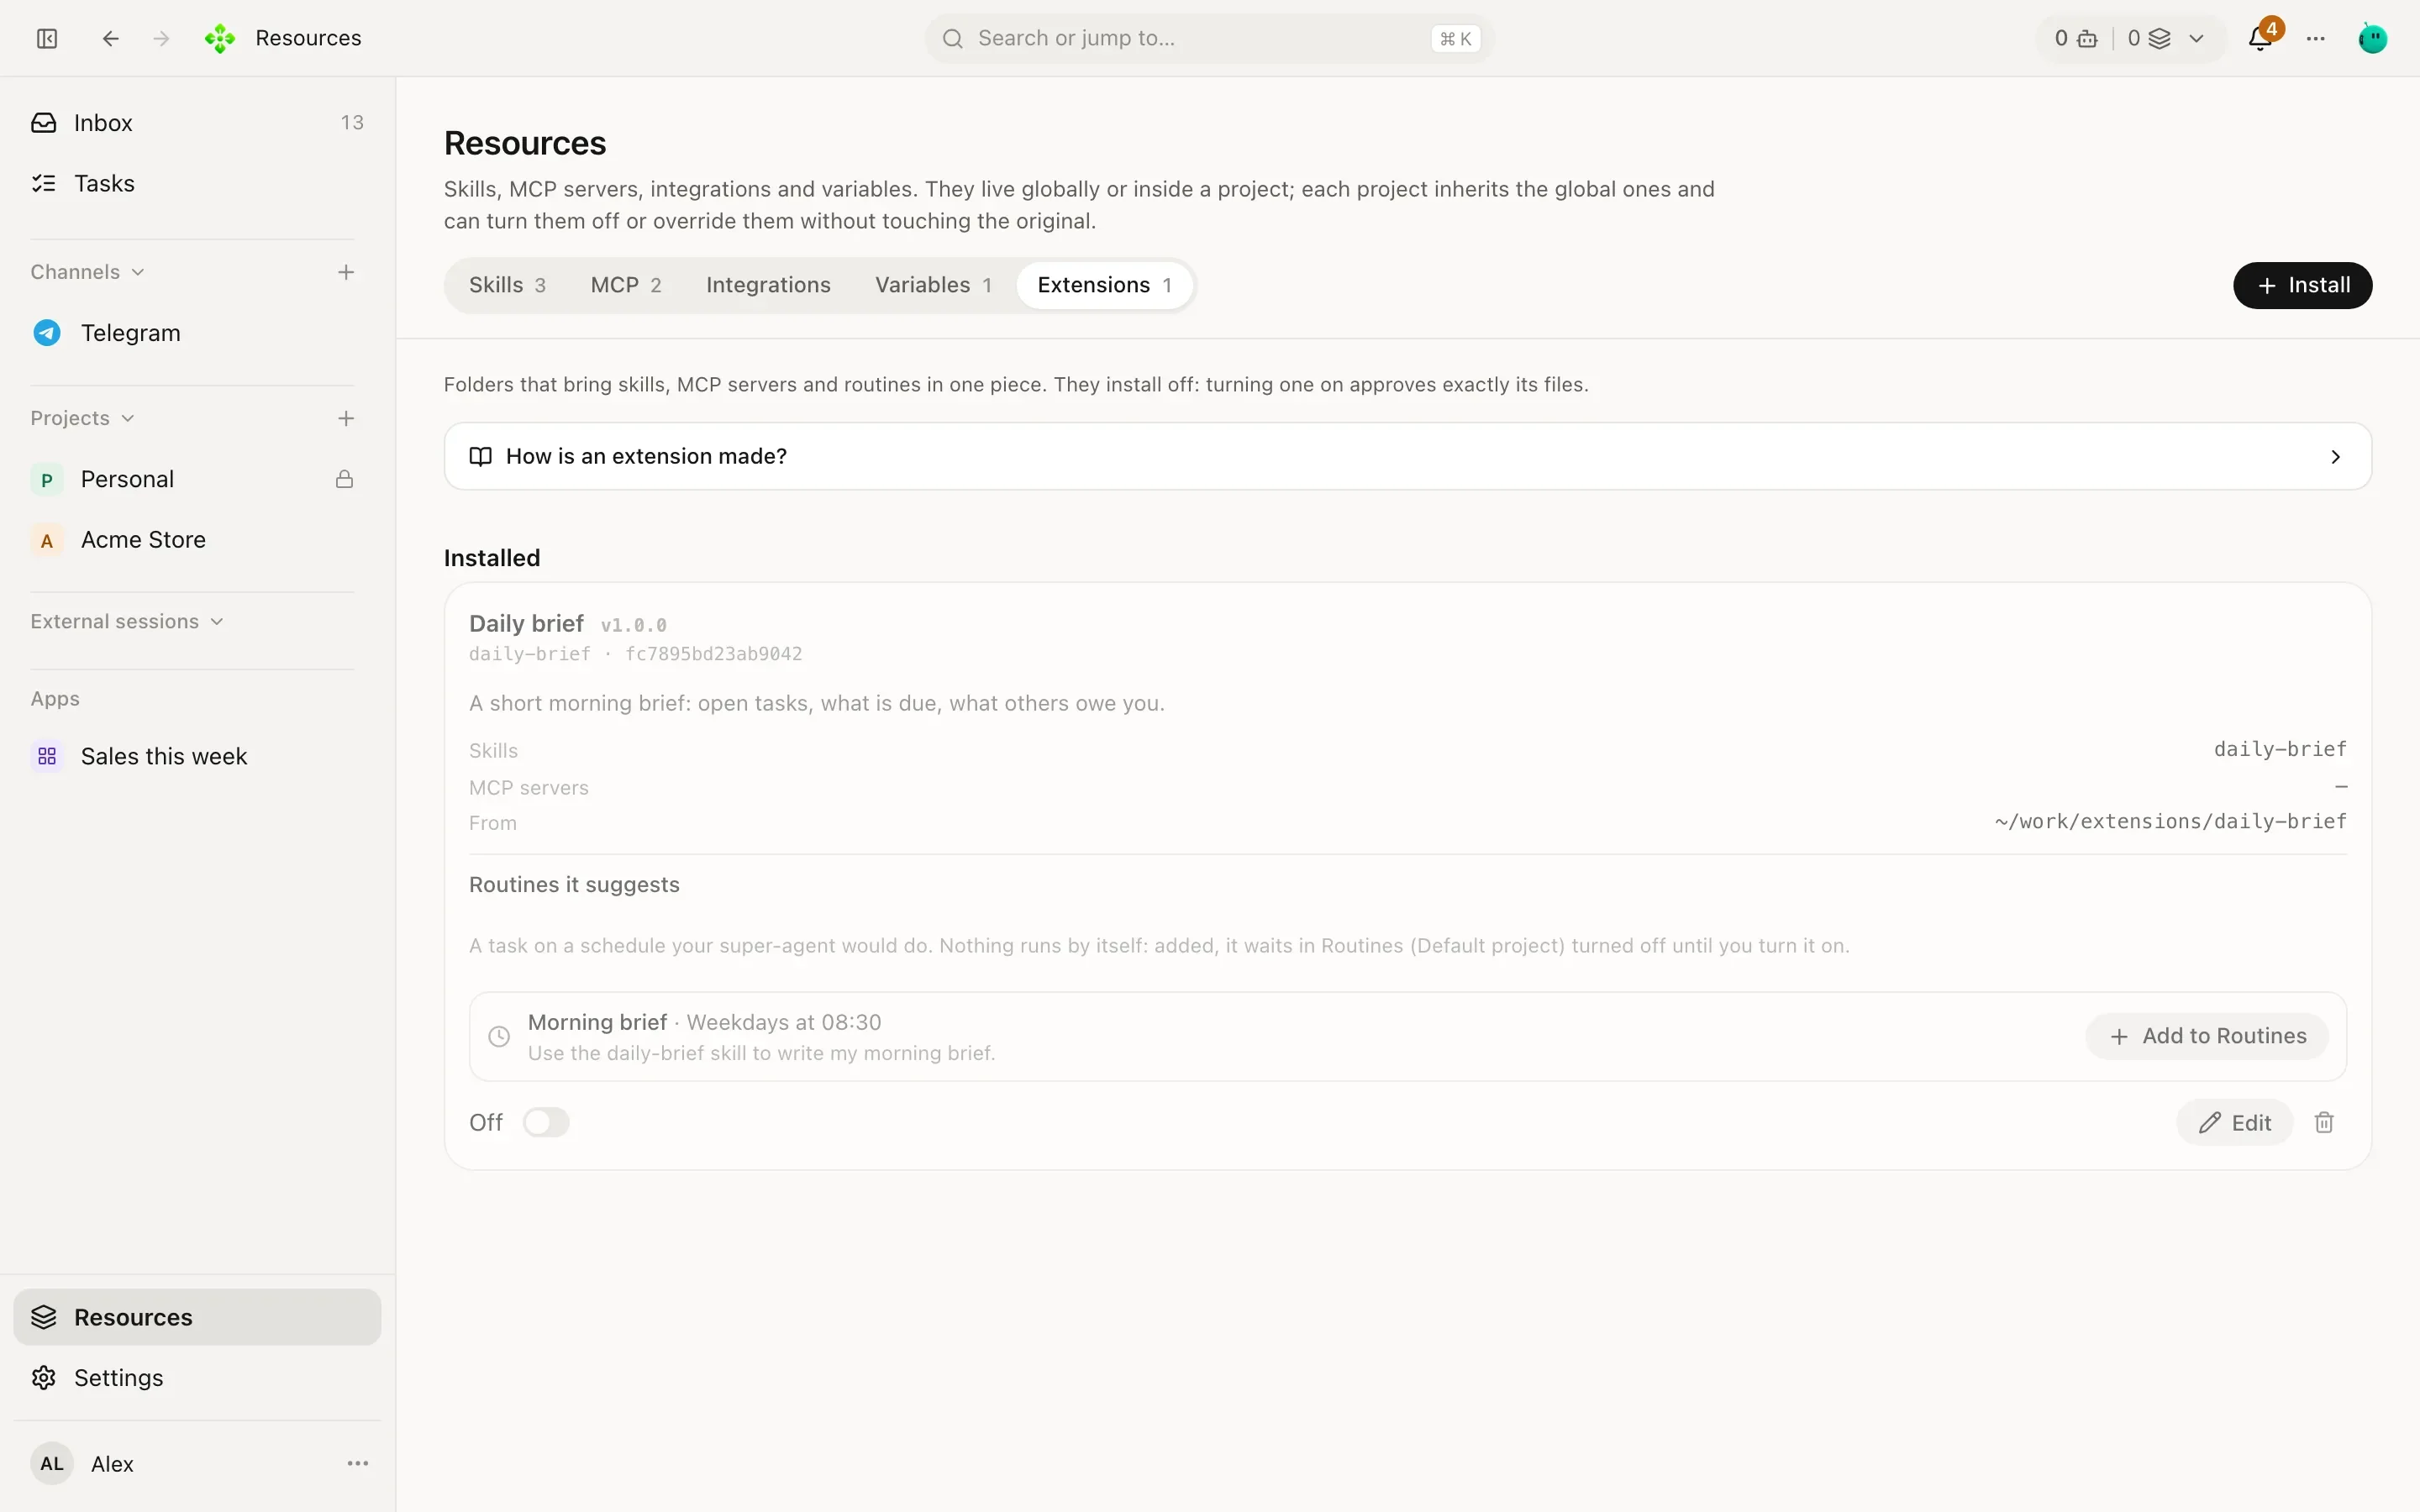2420x1512 pixels.
Task: Switch to the Skills tab
Action: 507,285
